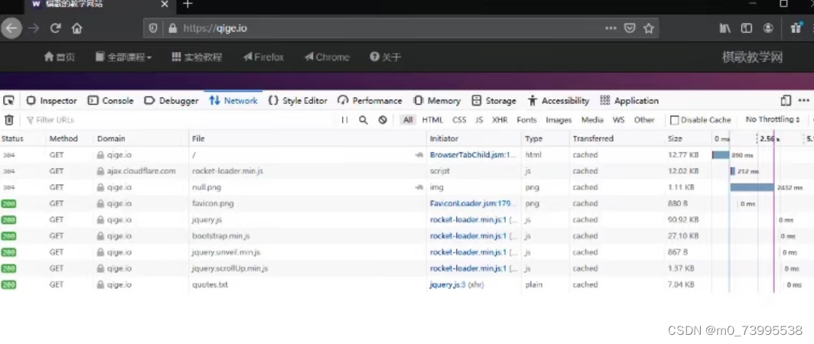
Task: Open the Memory tab
Action: click(437, 101)
